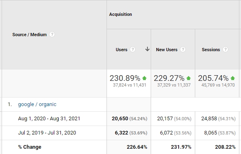
Task: Click the Users column header
Action: (x=122, y=50)
